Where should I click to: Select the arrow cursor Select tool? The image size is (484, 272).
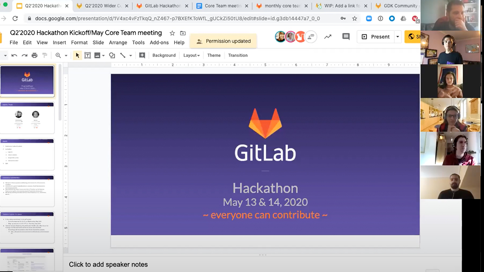[78, 55]
